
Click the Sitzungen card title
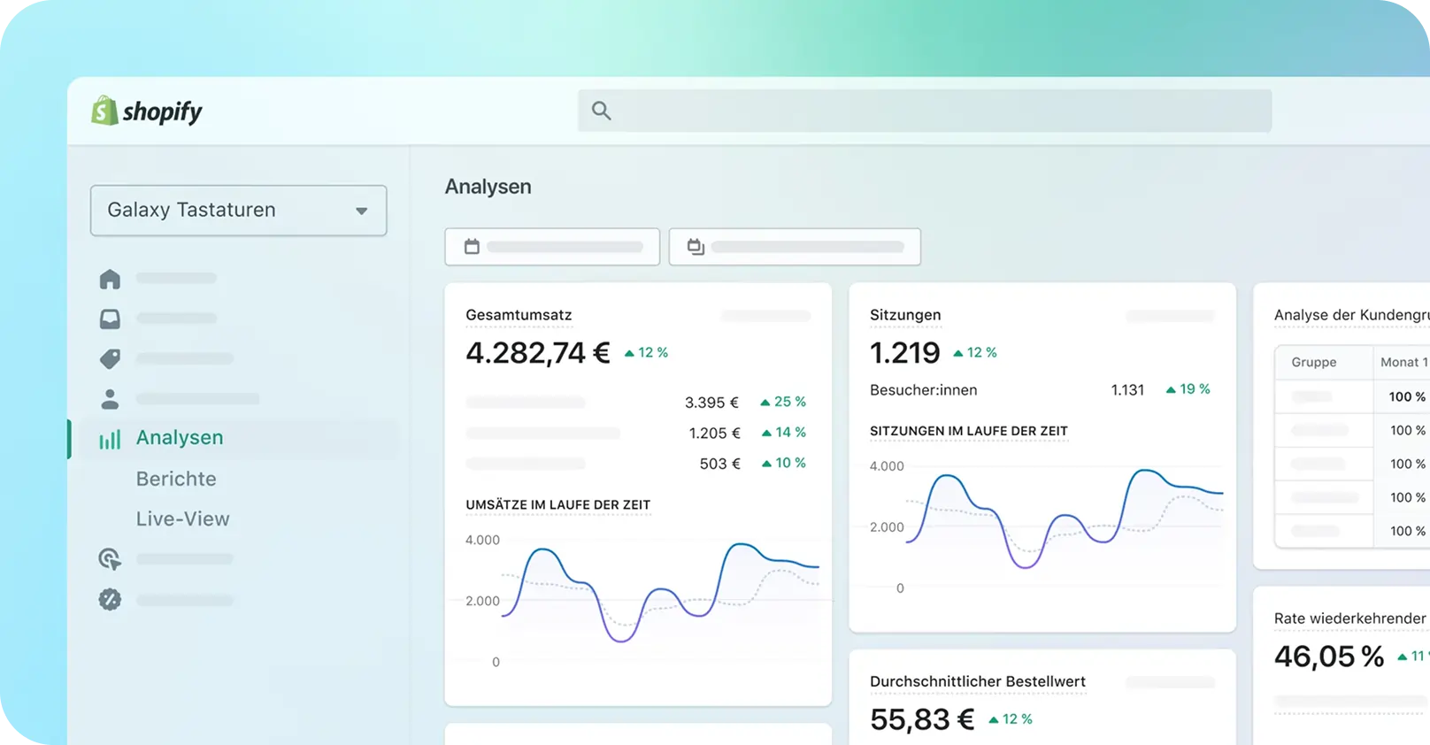click(905, 315)
